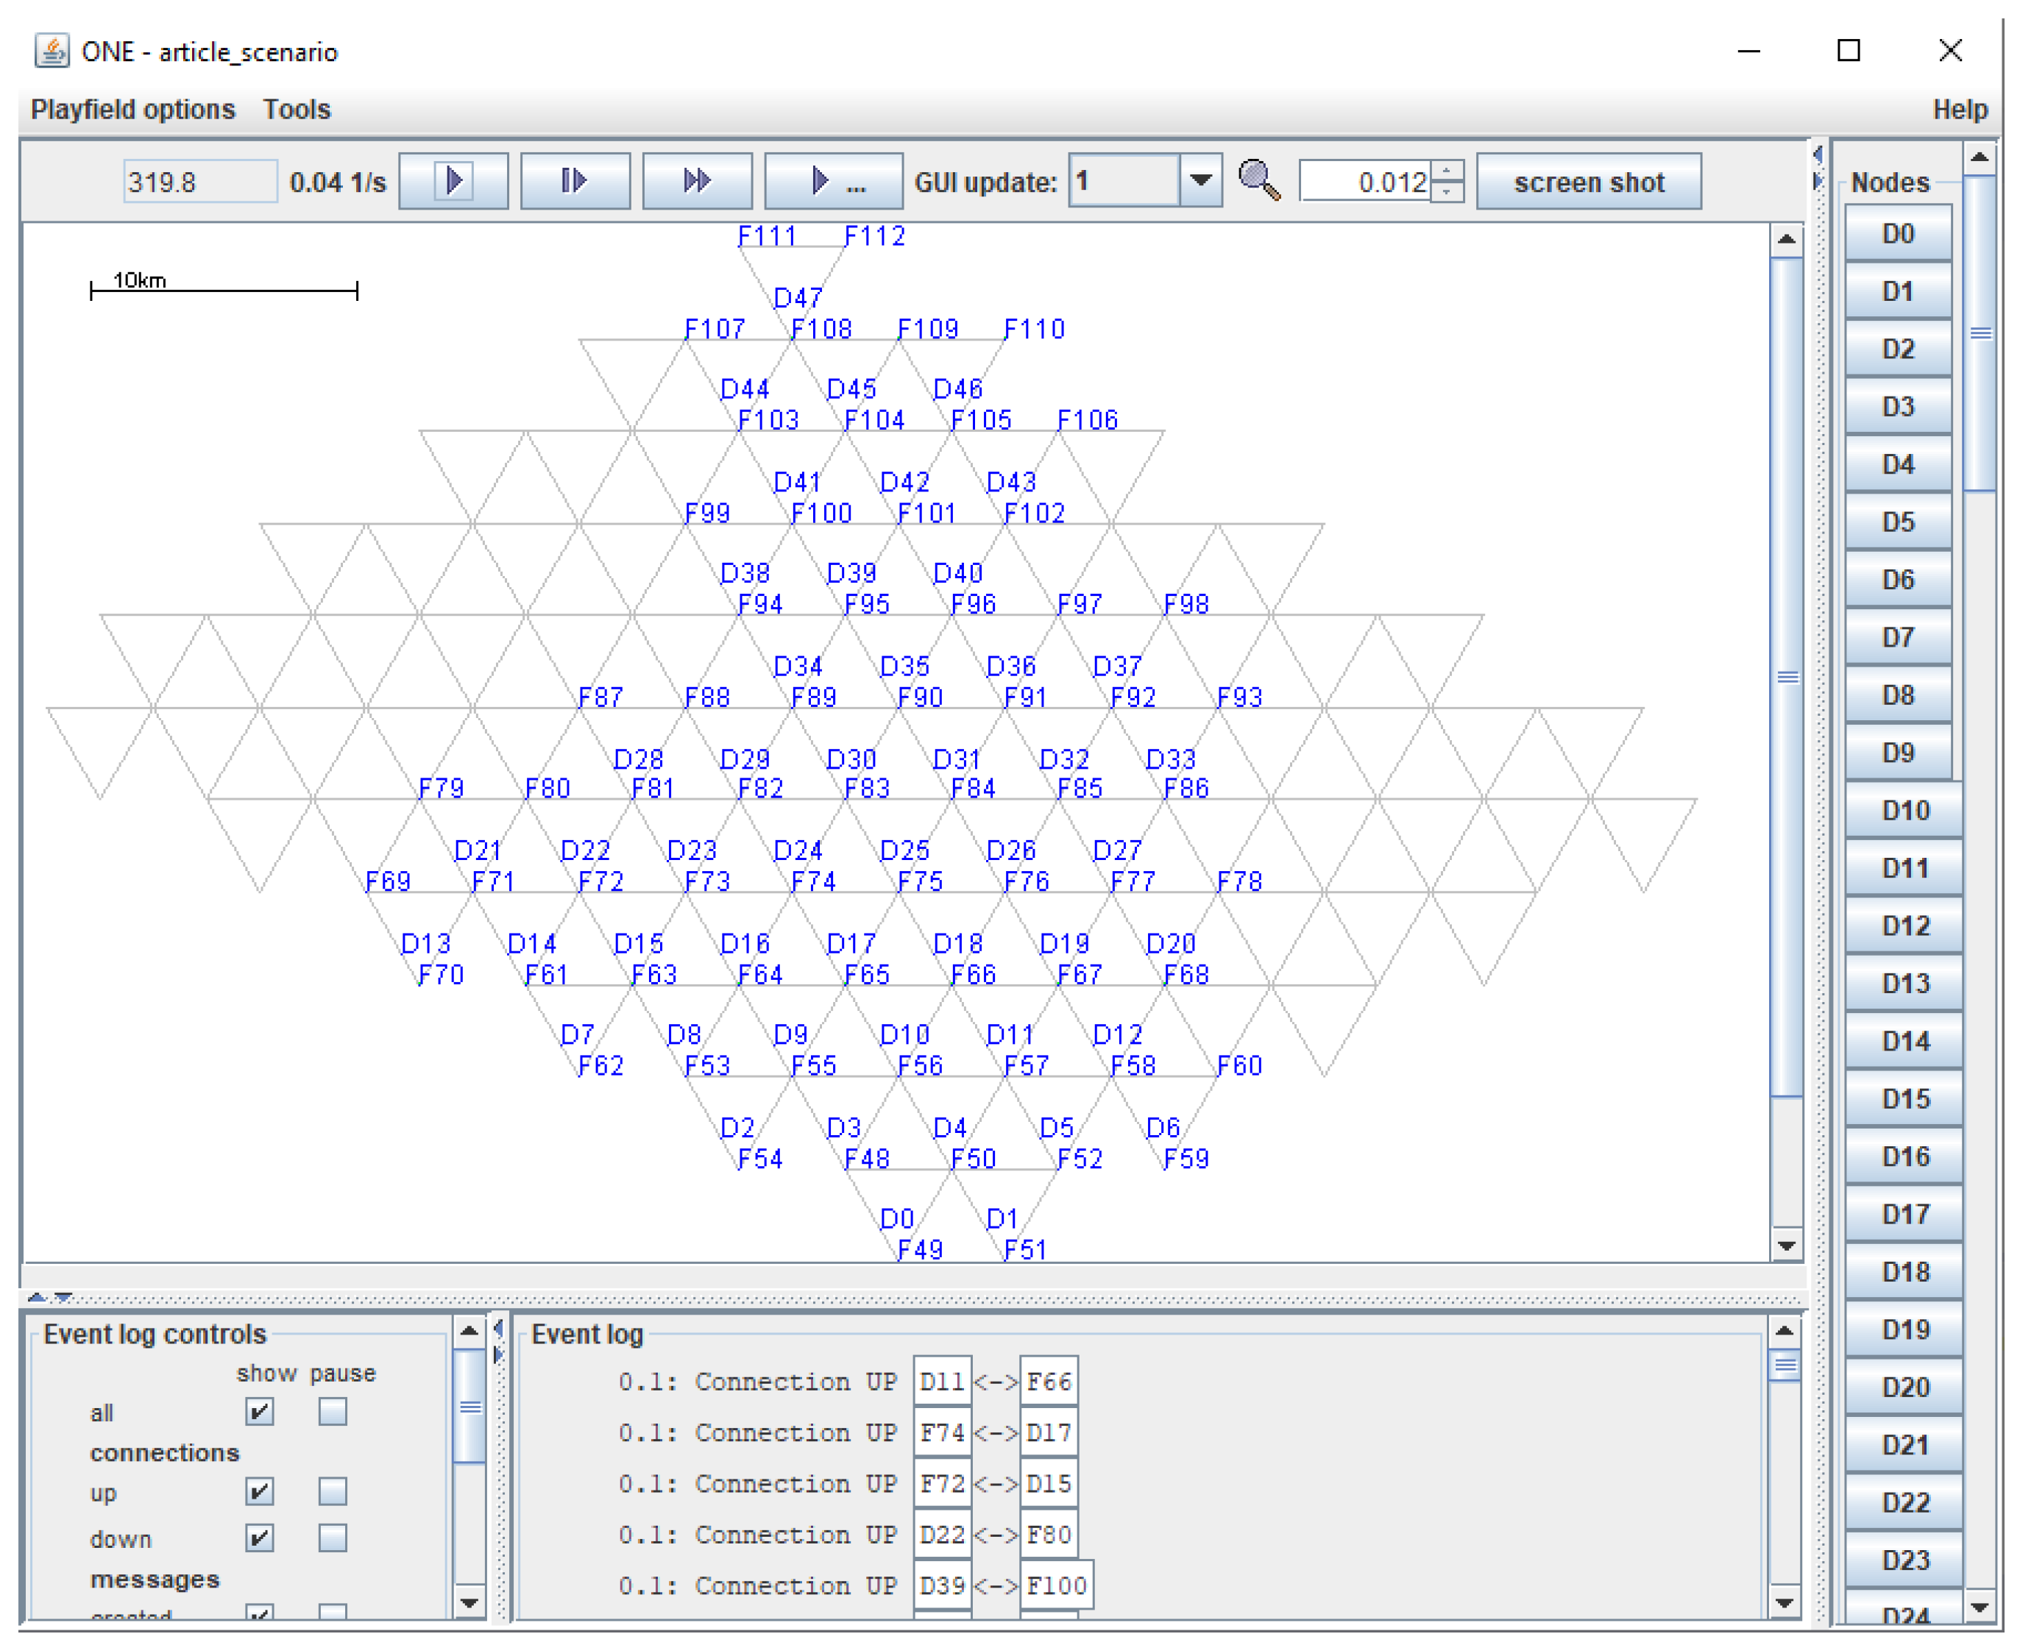Uncheck show connections down checkbox
The width and height of the screenshot is (2020, 1645).
click(x=259, y=1537)
